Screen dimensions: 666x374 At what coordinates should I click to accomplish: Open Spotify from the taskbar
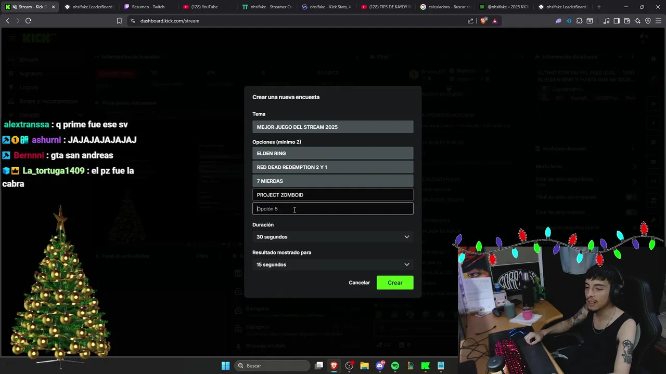coord(395,366)
